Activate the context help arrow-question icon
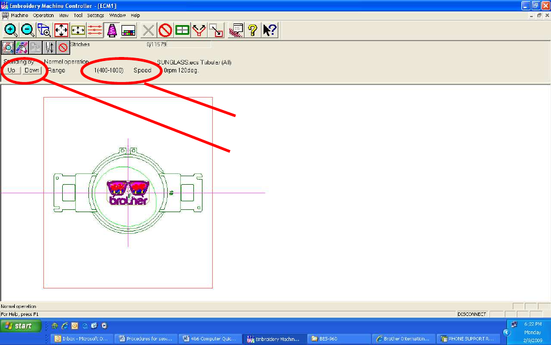 tap(270, 30)
